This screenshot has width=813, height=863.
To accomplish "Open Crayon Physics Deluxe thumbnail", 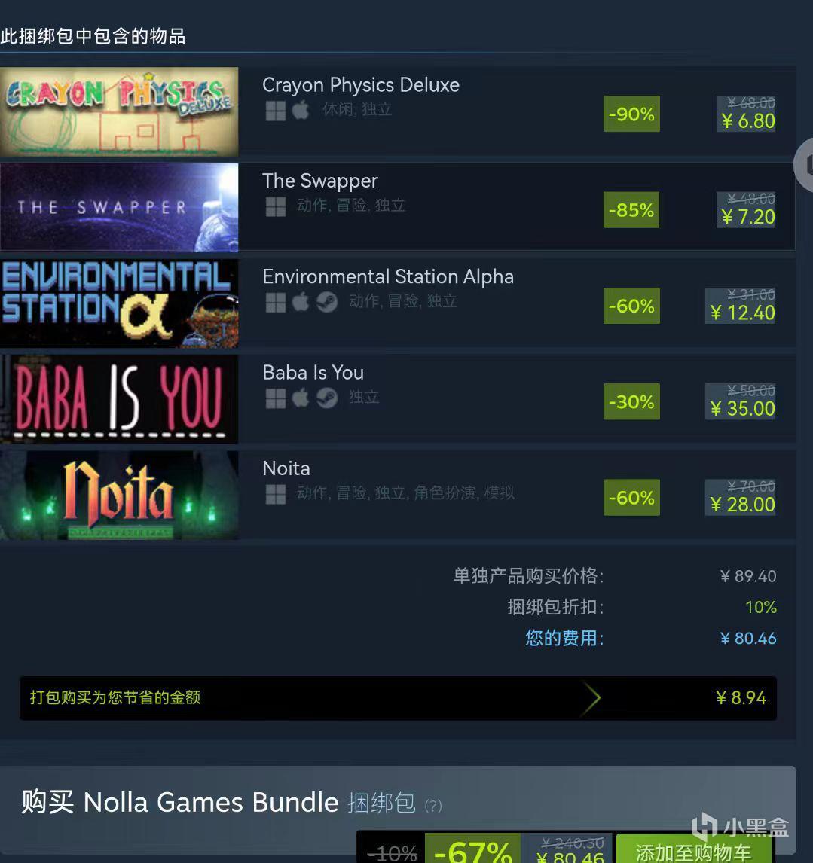I will [x=119, y=111].
